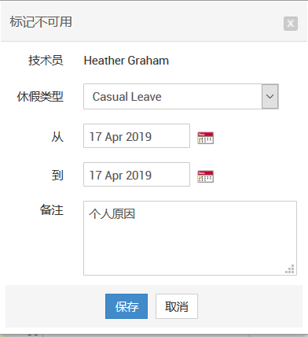Click the technician name Heather Graham

pyautogui.click(x=126, y=61)
